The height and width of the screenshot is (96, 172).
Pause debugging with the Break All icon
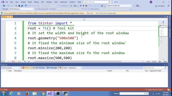(x=81, y=6)
